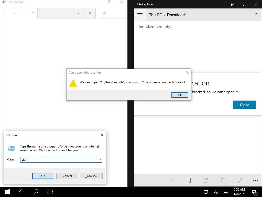Open taskbar search magnifier

coord(36,192)
